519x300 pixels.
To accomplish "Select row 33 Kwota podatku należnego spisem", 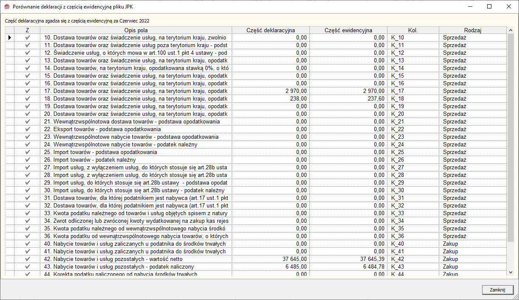I will [136, 213].
